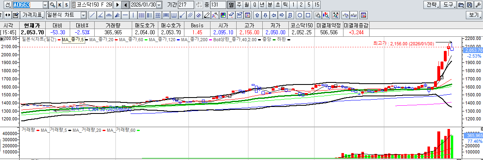Click the up arrow marker tool
This screenshot has width=483, height=160.
coord(257,15)
